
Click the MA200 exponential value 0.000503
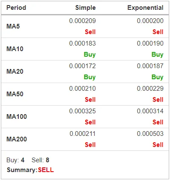tap(150, 134)
